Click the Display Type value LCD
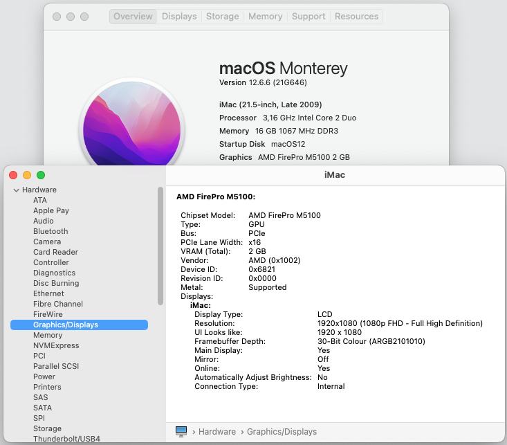The width and height of the screenshot is (507, 445). [x=324, y=314]
